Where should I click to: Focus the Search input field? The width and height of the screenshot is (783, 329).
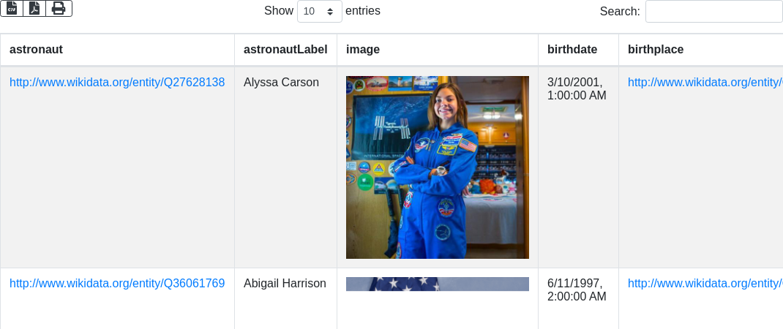[x=713, y=12]
